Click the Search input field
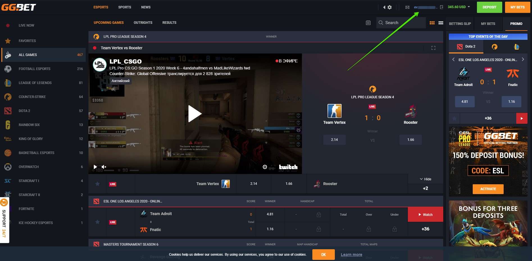Viewport: 532px width, 261px height. click(x=401, y=23)
